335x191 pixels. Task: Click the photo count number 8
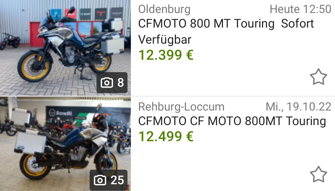click(x=120, y=82)
